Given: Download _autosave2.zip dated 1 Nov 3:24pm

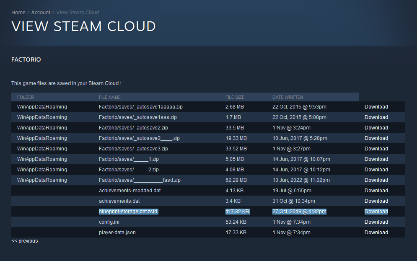Looking at the screenshot, I should [376, 128].
